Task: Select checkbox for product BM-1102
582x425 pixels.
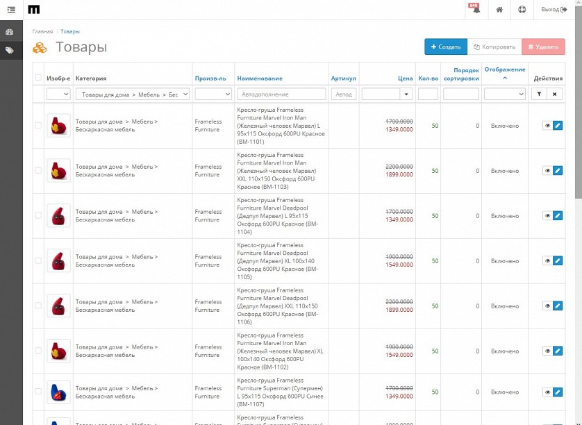Action: coord(38,351)
